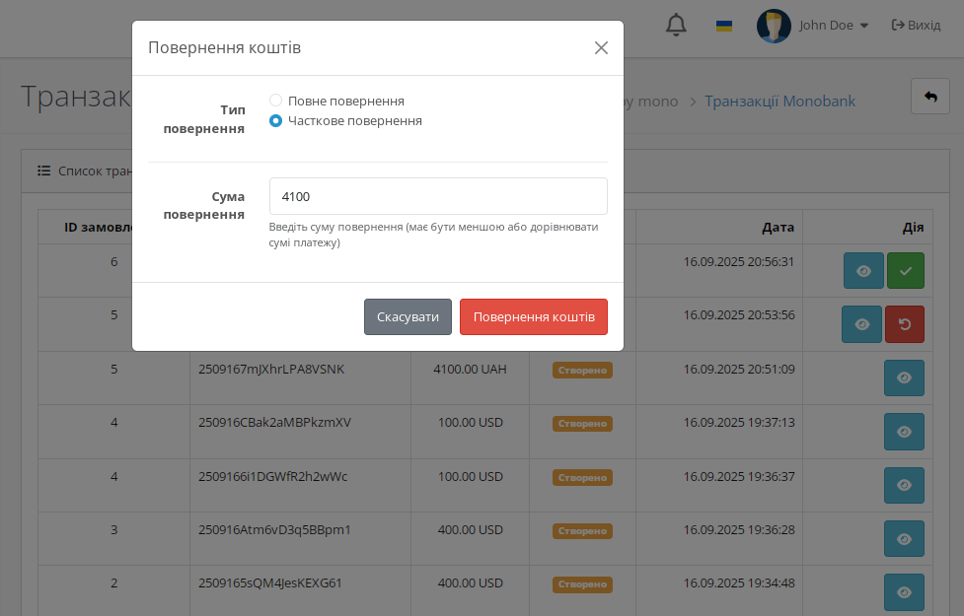
Task: Open the notifications bell
Action: click(676, 26)
